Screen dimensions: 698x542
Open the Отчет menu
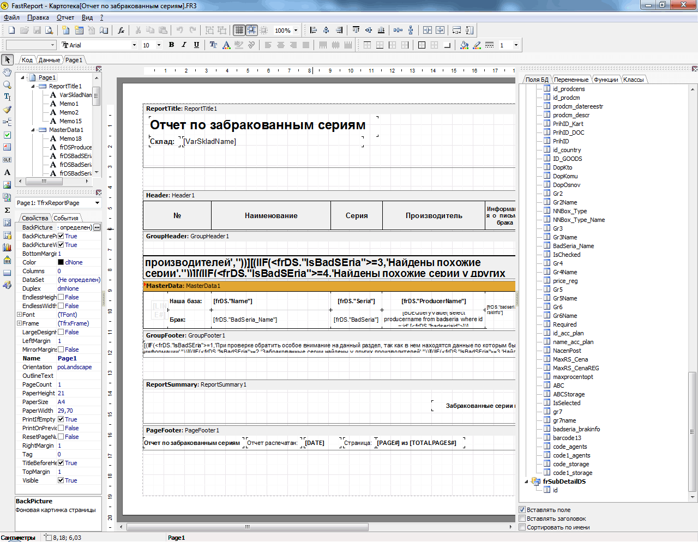click(x=65, y=17)
